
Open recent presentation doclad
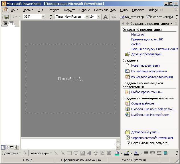click(x=136, y=44)
